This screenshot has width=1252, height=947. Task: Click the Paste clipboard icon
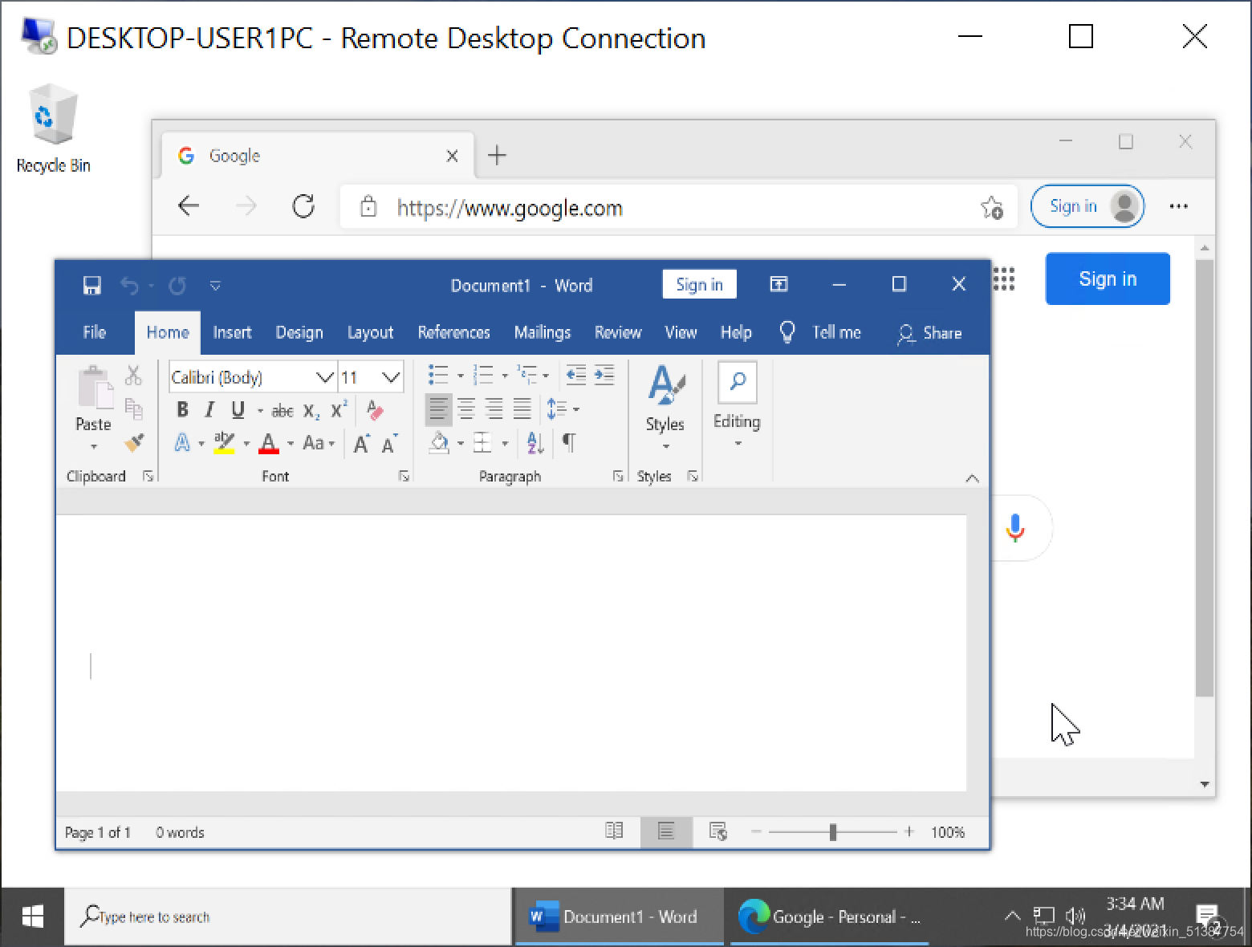tap(94, 388)
